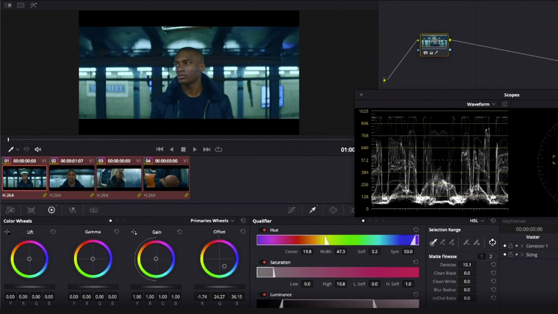Toggle the Luminance qualifier switch
This screenshot has height=314, width=558.
coord(264,294)
